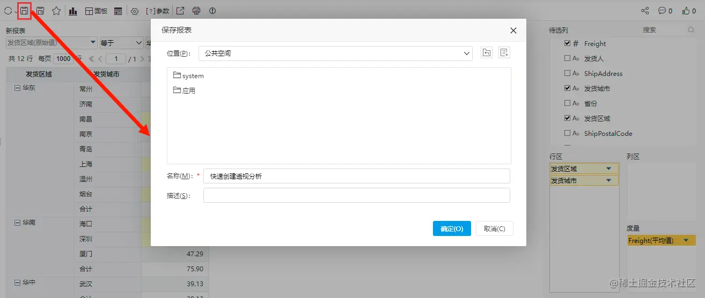Collapse the 华东 row group
Viewport: 705px width, 298px height.
pyautogui.click(x=17, y=88)
